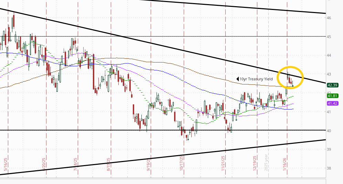
Task: Select the 7/8/25 date marker
Action: click(75, 164)
